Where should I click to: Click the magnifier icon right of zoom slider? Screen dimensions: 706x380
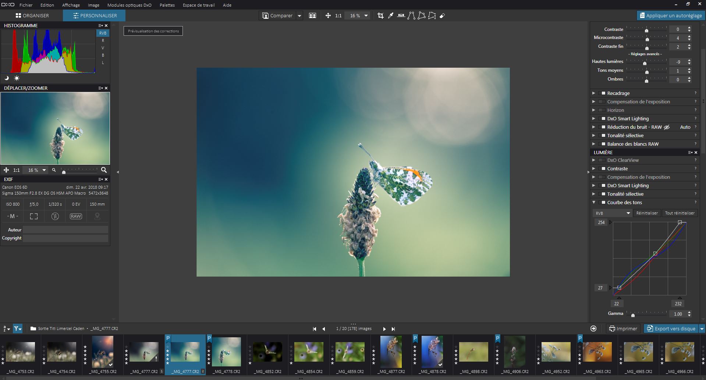click(x=104, y=170)
